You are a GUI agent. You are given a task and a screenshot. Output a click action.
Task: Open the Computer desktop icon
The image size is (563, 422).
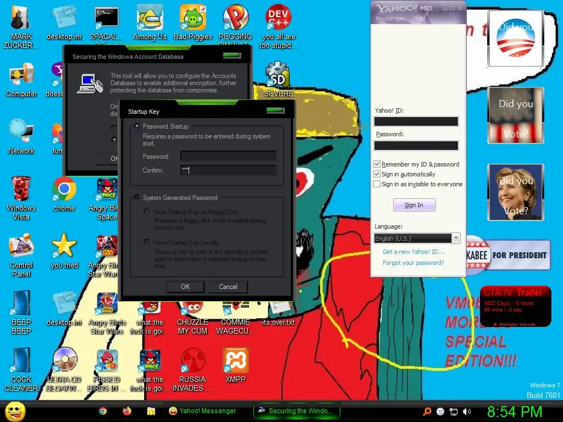click(x=21, y=80)
